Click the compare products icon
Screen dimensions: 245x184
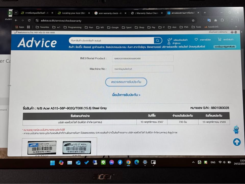click(x=169, y=39)
